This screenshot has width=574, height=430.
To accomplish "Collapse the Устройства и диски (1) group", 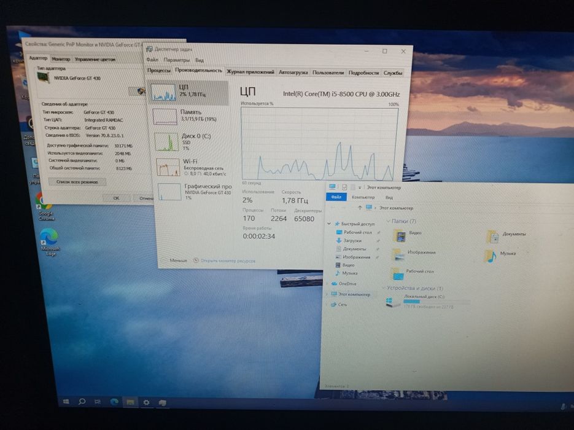I will click(x=384, y=288).
